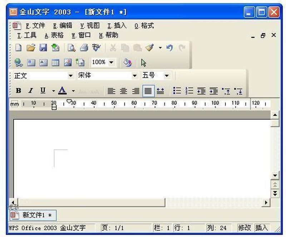Click the next page double-arrow button
Screen dimensions: 286x237
275,193
